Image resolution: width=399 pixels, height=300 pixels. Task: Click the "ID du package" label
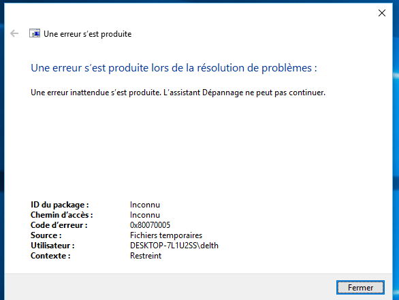pos(59,205)
